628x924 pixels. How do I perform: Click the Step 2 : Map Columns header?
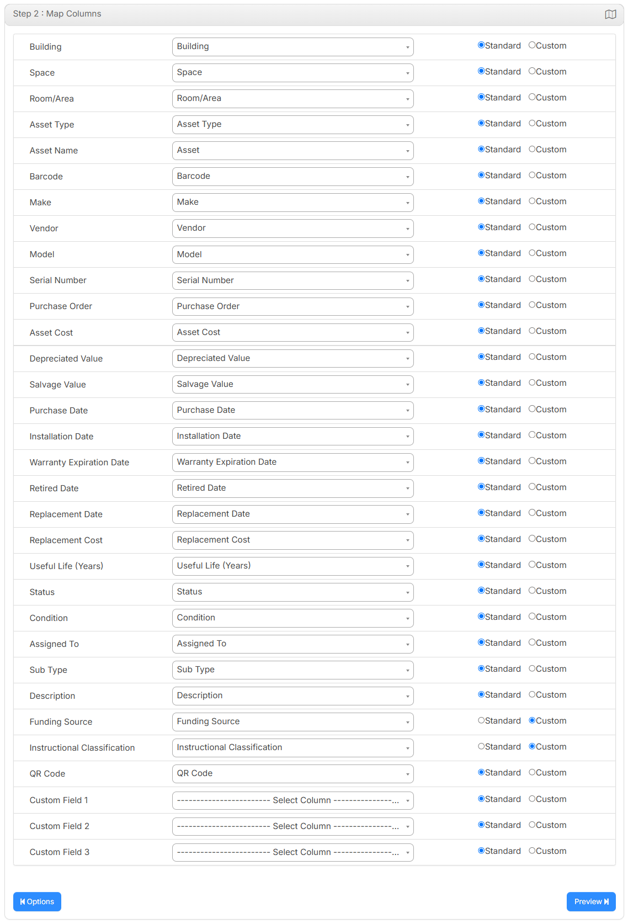pos(57,14)
